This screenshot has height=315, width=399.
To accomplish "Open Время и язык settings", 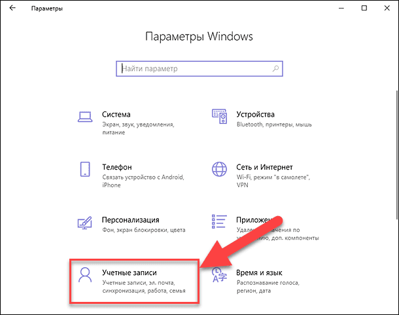I will (259, 272).
